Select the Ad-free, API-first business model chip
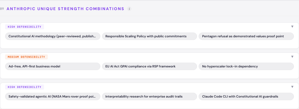 [53, 66]
